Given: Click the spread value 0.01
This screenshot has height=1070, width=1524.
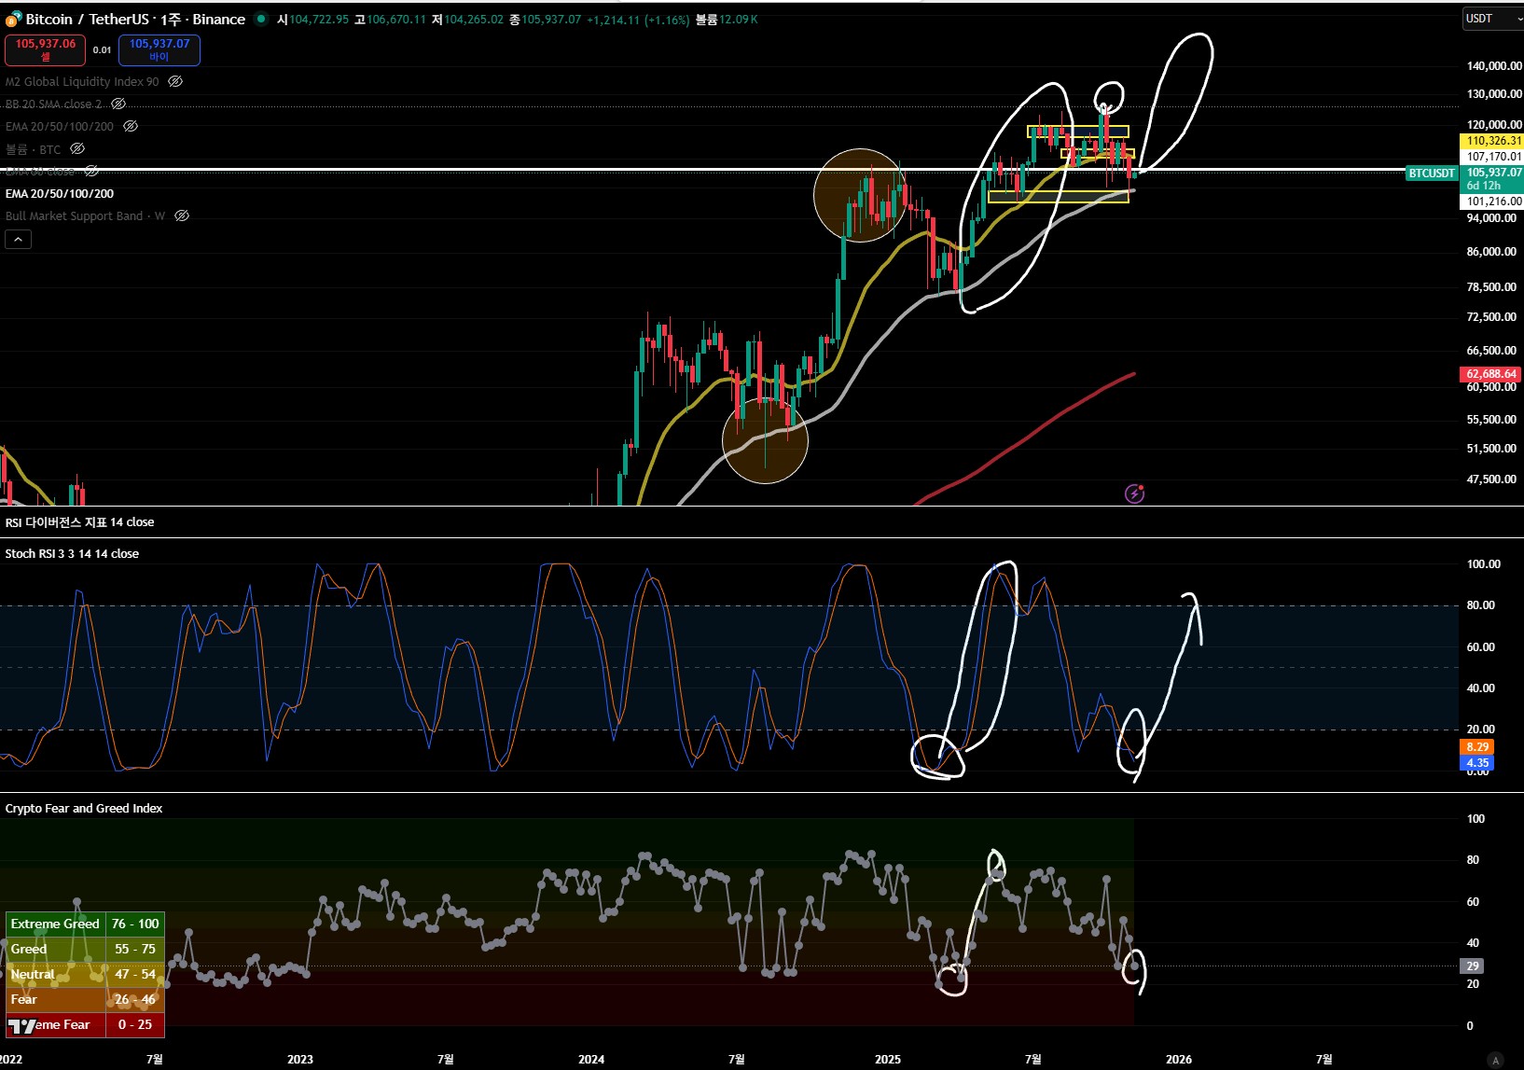Looking at the screenshot, I should click(103, 49).
